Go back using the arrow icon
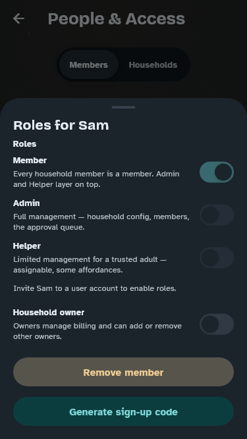This screenshot has height=439, width=247. [18, 19]
